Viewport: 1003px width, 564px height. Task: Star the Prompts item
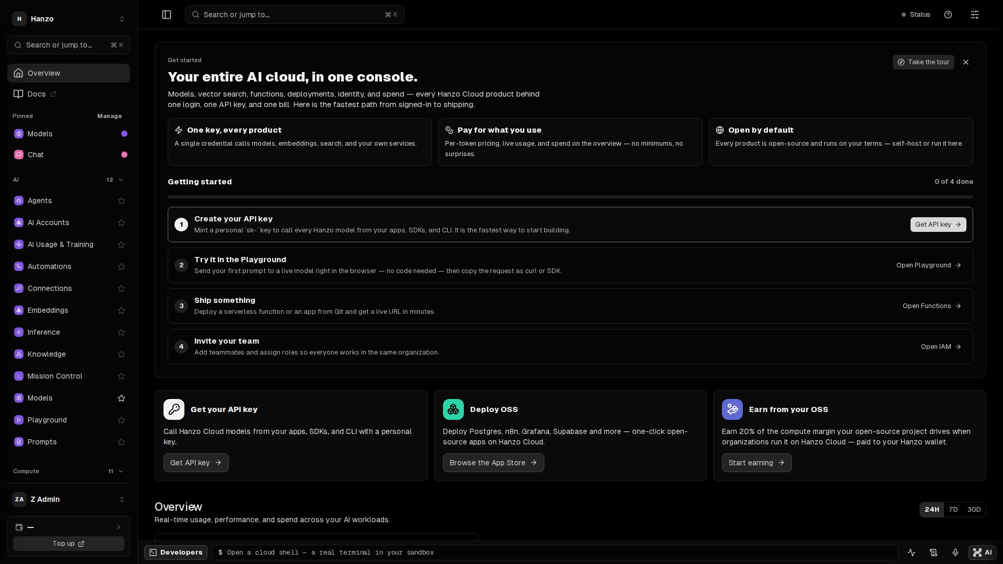122,442
